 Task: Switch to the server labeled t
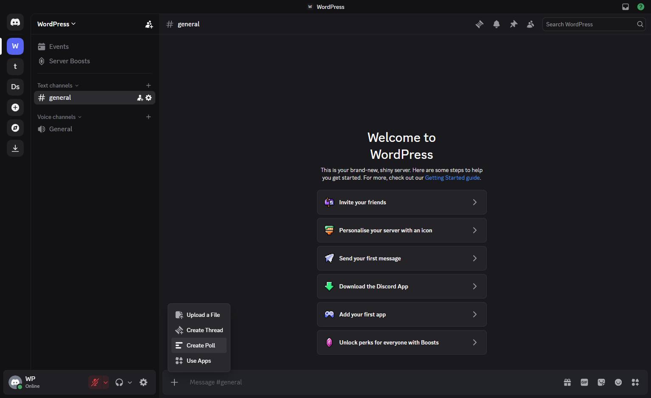coord(15,66)
